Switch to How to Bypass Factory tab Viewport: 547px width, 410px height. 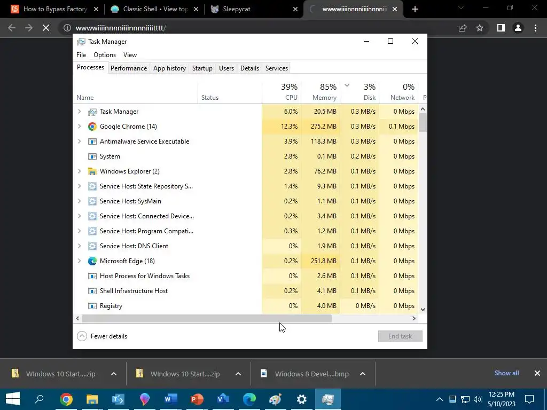55,9
